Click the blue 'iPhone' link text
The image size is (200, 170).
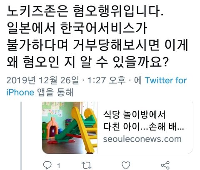pos(20,92)
